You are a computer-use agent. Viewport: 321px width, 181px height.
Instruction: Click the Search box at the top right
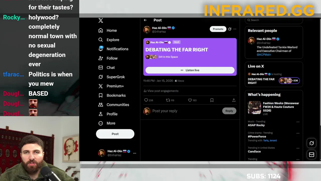[x=274, y=20]
